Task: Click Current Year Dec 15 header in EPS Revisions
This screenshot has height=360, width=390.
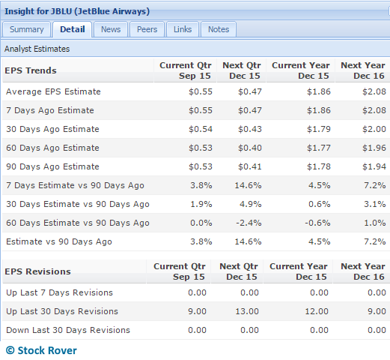Action: pyautogui.click(x=299, y=271)
